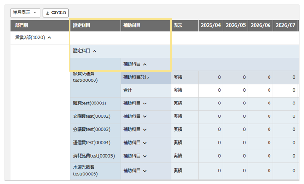This screenshot has height=184, width=304.
Task: Click 実績 in the 雑費test(00001) row
Action: (x=178, y=103)
